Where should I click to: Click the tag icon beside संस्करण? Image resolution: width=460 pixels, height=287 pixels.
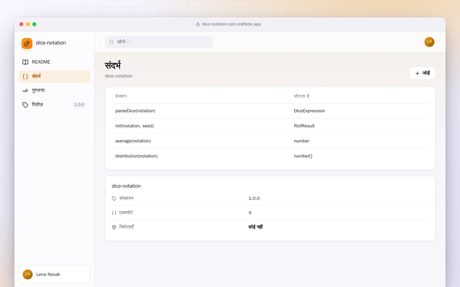[114, 198]
